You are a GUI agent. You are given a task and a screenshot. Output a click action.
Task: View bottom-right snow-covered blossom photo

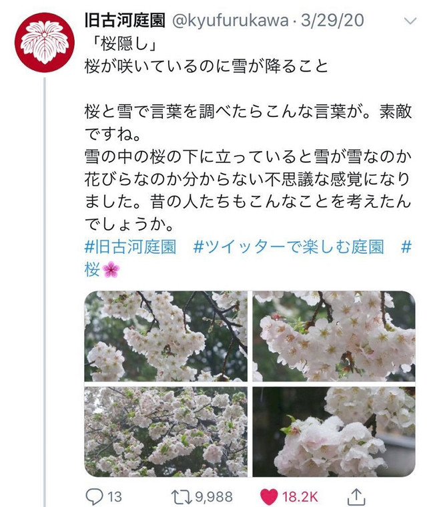[334, 432]
